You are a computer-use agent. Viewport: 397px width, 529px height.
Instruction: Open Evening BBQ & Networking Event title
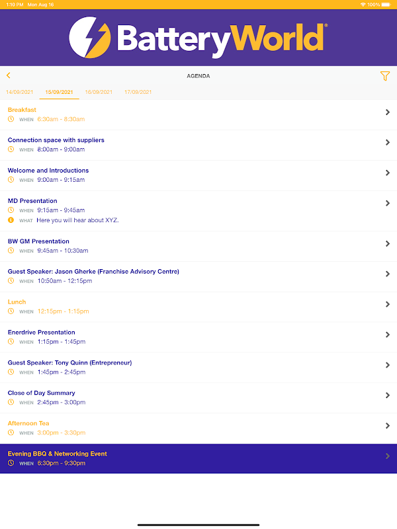click(58, 454)
